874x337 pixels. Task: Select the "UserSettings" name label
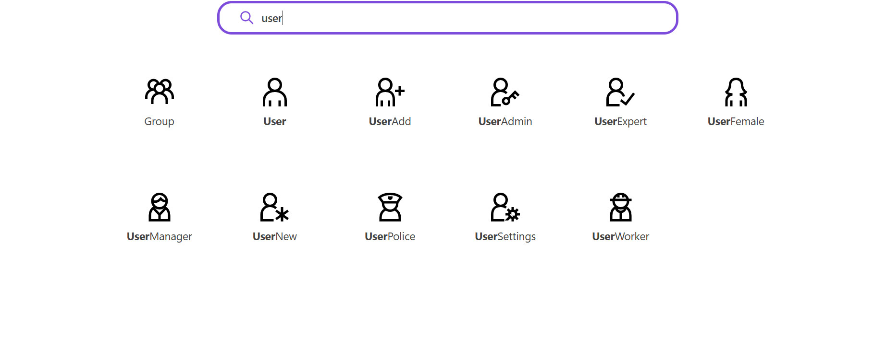[x=505, y=236]
